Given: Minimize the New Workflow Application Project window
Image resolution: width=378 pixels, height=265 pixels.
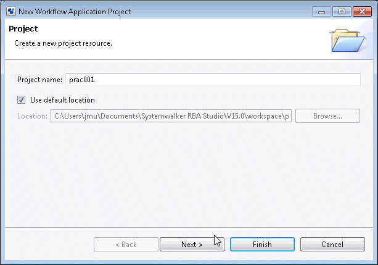Looking at the screenshot, I should tap(321, 12).
